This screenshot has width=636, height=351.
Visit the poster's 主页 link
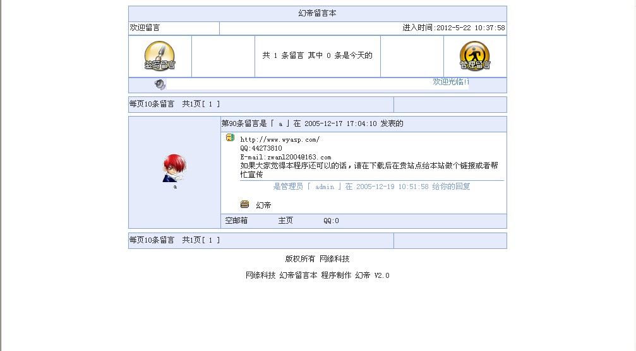pos(285,221)
